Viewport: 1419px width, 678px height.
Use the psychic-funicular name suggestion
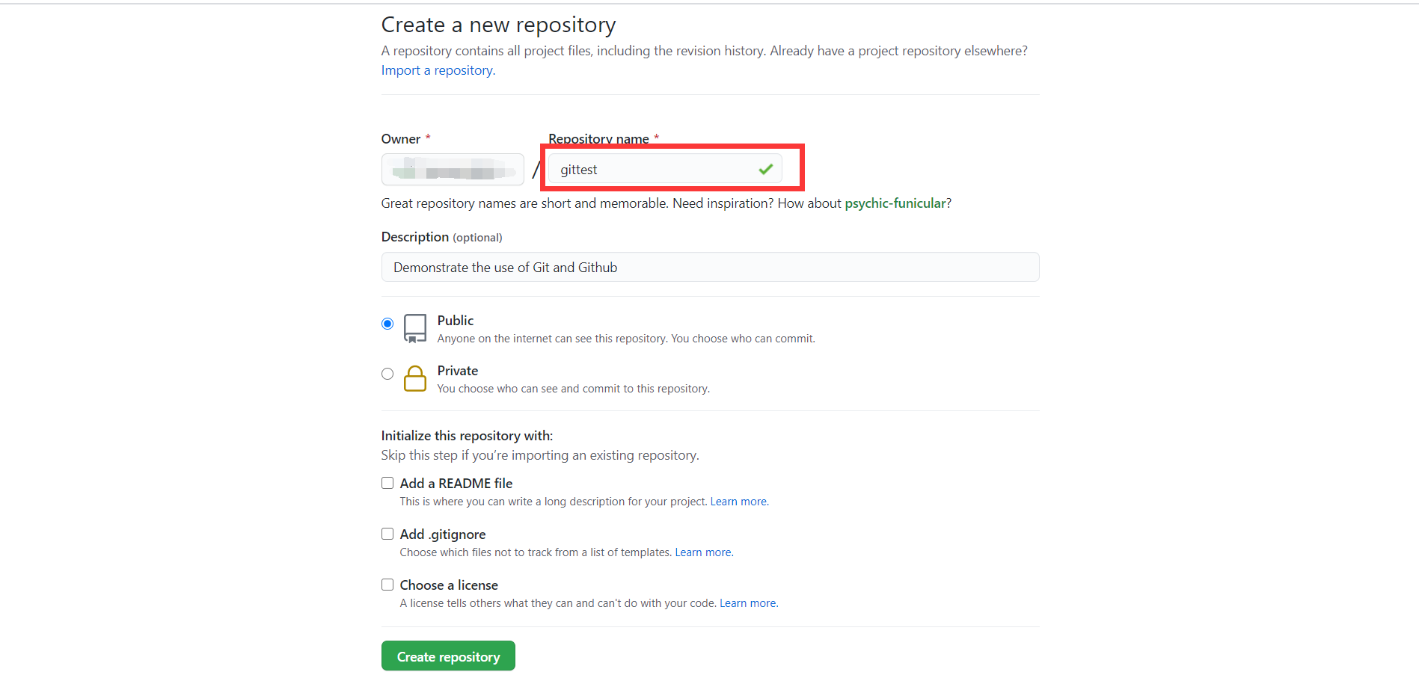point(895,203)
